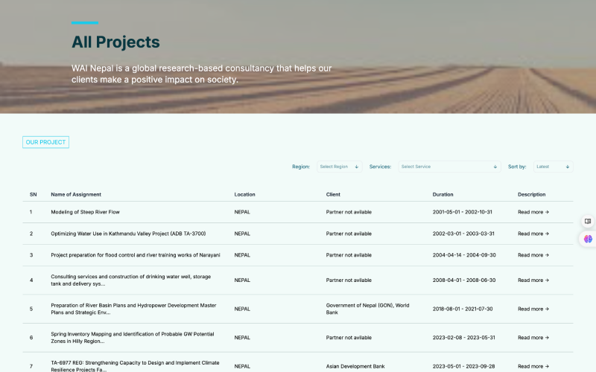Click NEPAL location in row 5
Image resolution: width=596 pixels, height=372 pixels.
(242, 309)
